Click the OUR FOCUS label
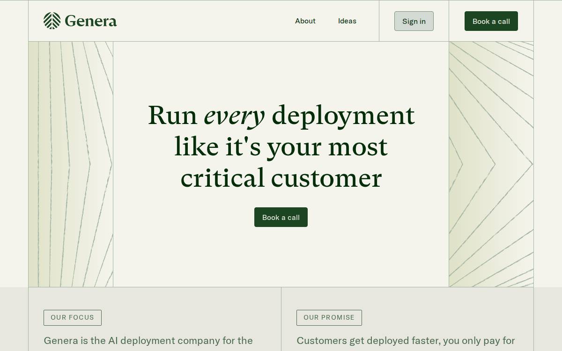 [x=73, y=317]
